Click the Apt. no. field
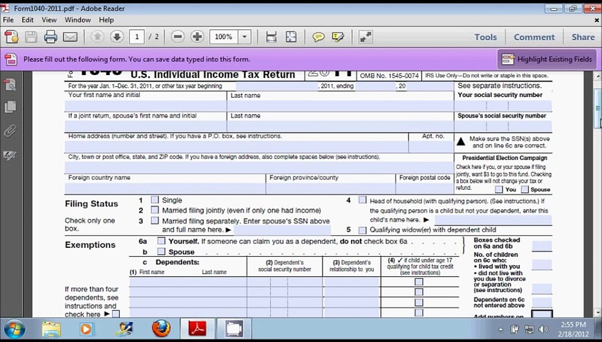 point(431,147)
